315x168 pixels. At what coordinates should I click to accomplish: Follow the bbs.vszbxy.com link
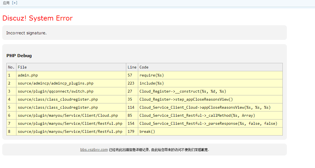point(94,149)
